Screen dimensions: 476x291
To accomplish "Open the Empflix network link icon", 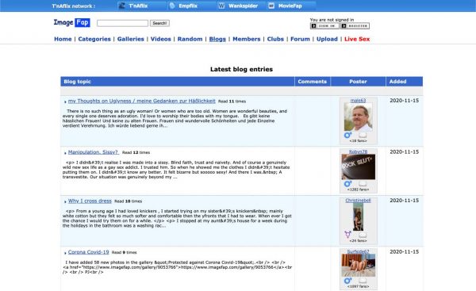I will coord(172,6).
